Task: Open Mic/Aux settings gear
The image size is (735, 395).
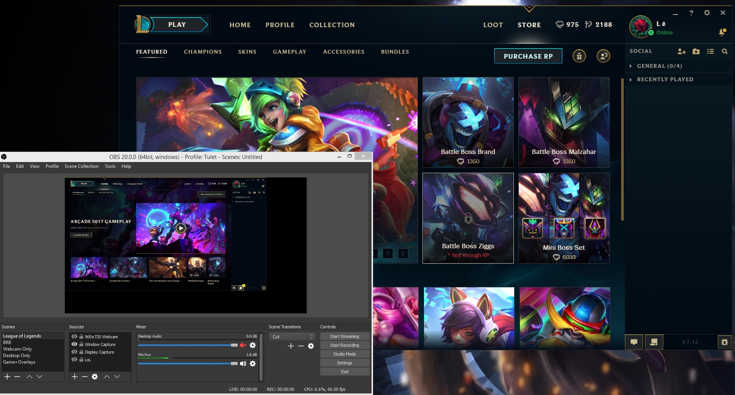Action: (253, 364)
